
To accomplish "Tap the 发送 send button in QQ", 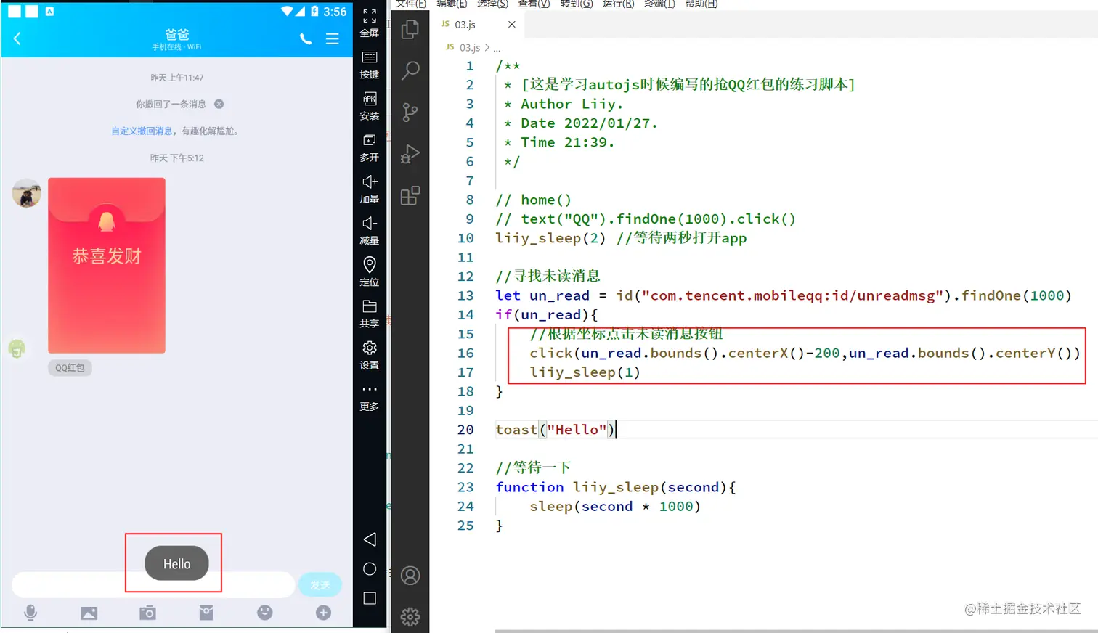I will (x=320, y=584).
